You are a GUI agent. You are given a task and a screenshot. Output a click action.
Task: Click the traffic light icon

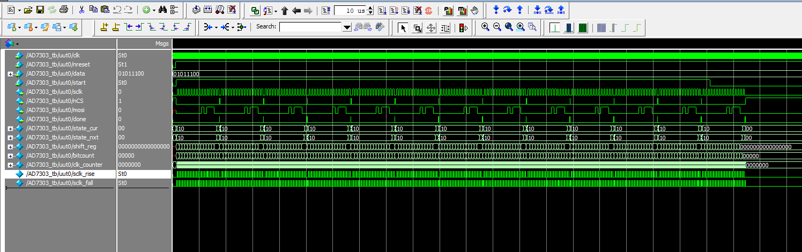pyautogui.click(x=463, y=27)
